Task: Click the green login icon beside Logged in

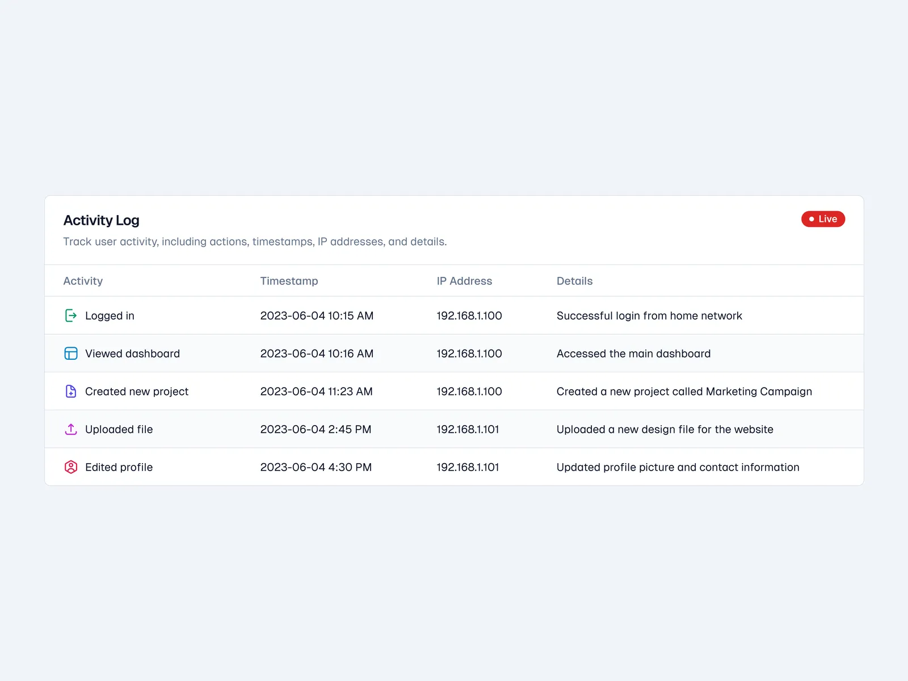Action: (x=70, y=316)
